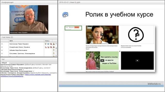Click the biblioclub.ru footer text
Viewport: 165px width, 92px height.
154,84
